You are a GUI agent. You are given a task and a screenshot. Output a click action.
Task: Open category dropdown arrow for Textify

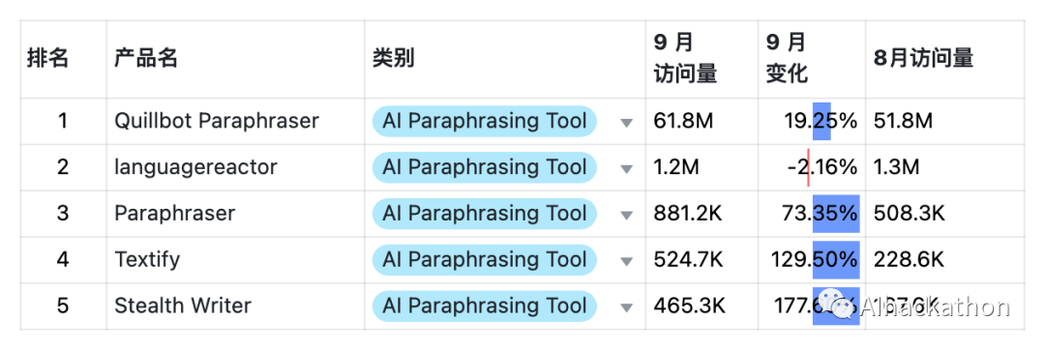(x=626, y=261)
